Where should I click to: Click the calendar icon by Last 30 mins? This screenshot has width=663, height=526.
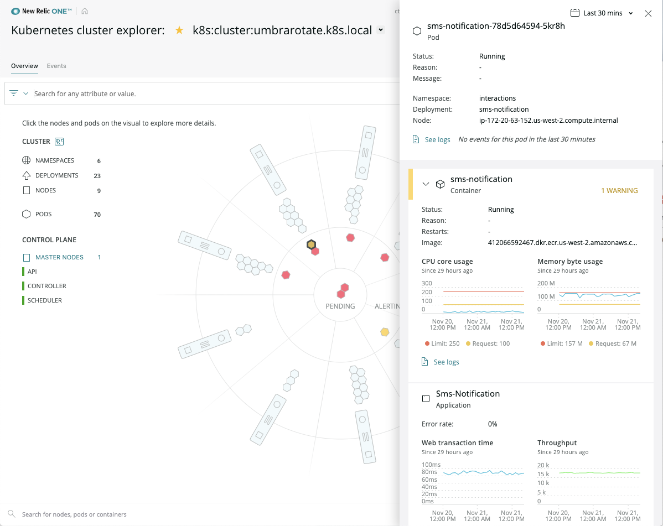click(575, 13)
